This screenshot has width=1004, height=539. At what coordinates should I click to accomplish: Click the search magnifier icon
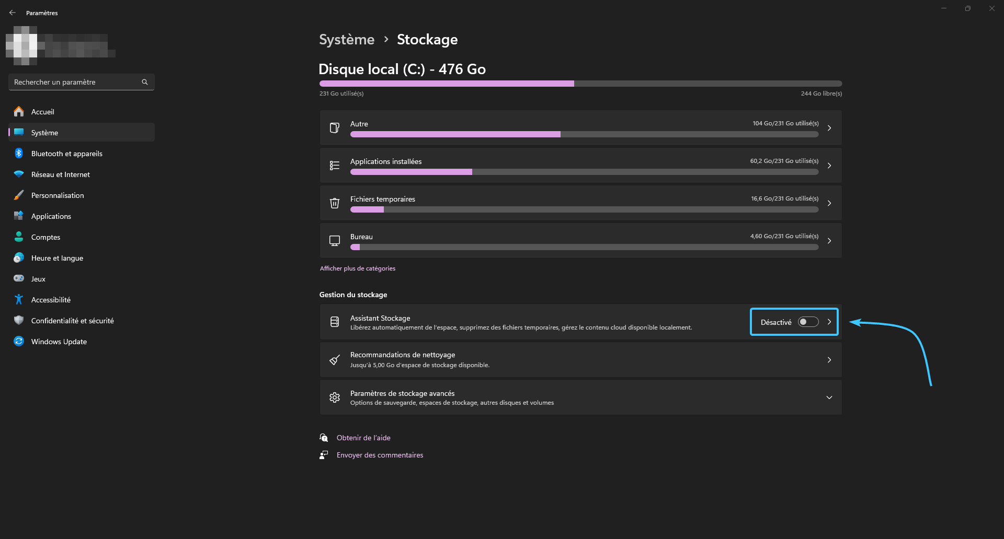[145, 82]
